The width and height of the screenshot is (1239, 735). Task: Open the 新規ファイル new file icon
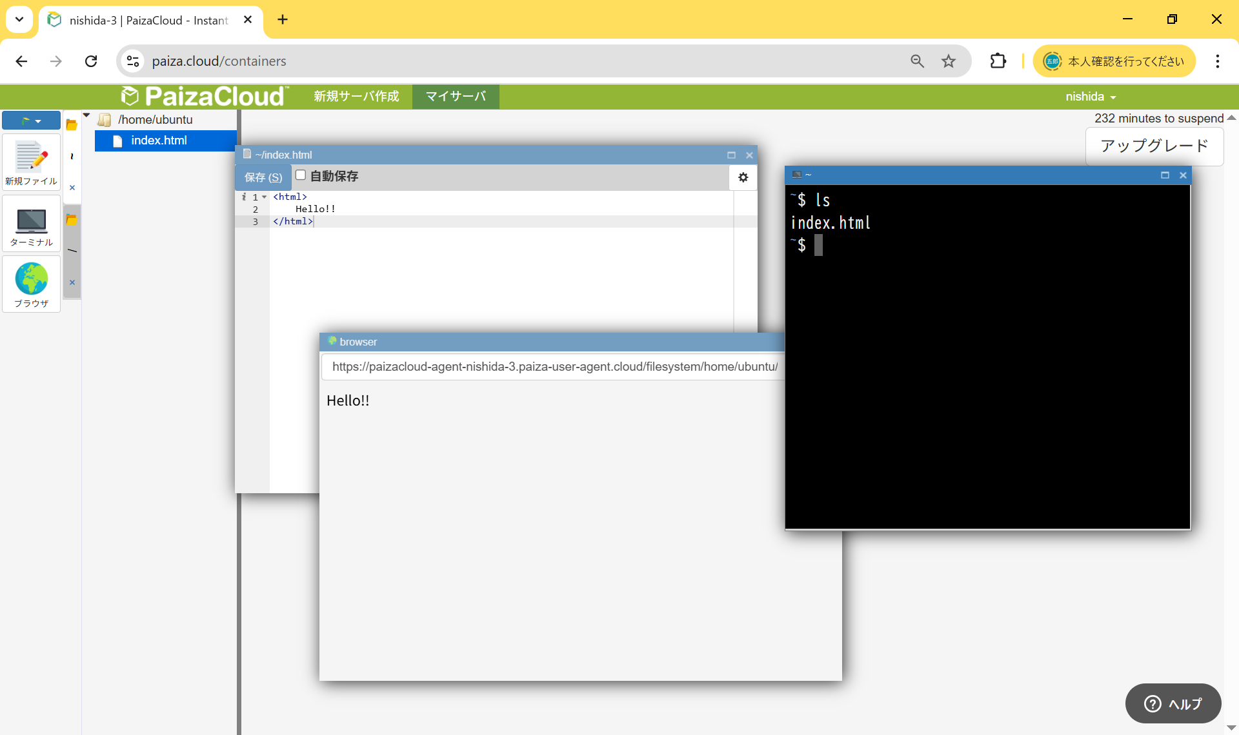[x=31, y=162]
